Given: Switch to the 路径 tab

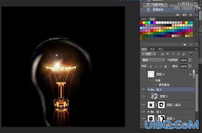Looking at the screenshot, I should click(x=161, y=49).
